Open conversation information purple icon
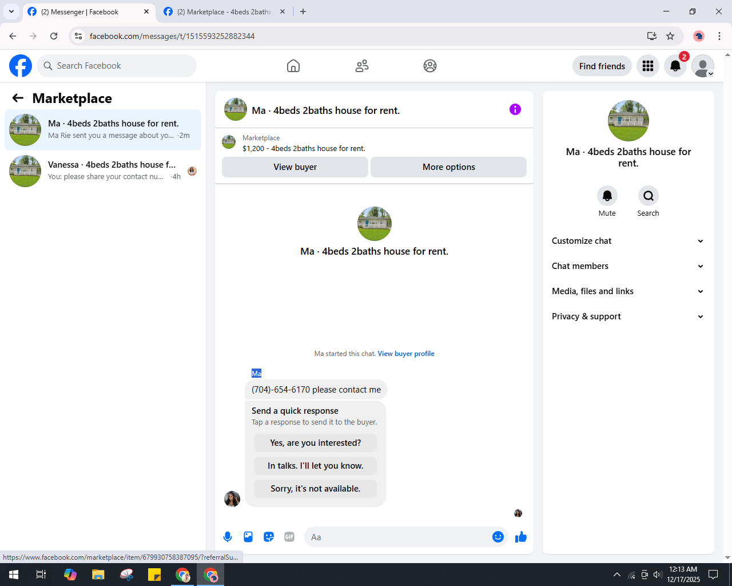This screenshot has width=732, height=586. [515, 109]
